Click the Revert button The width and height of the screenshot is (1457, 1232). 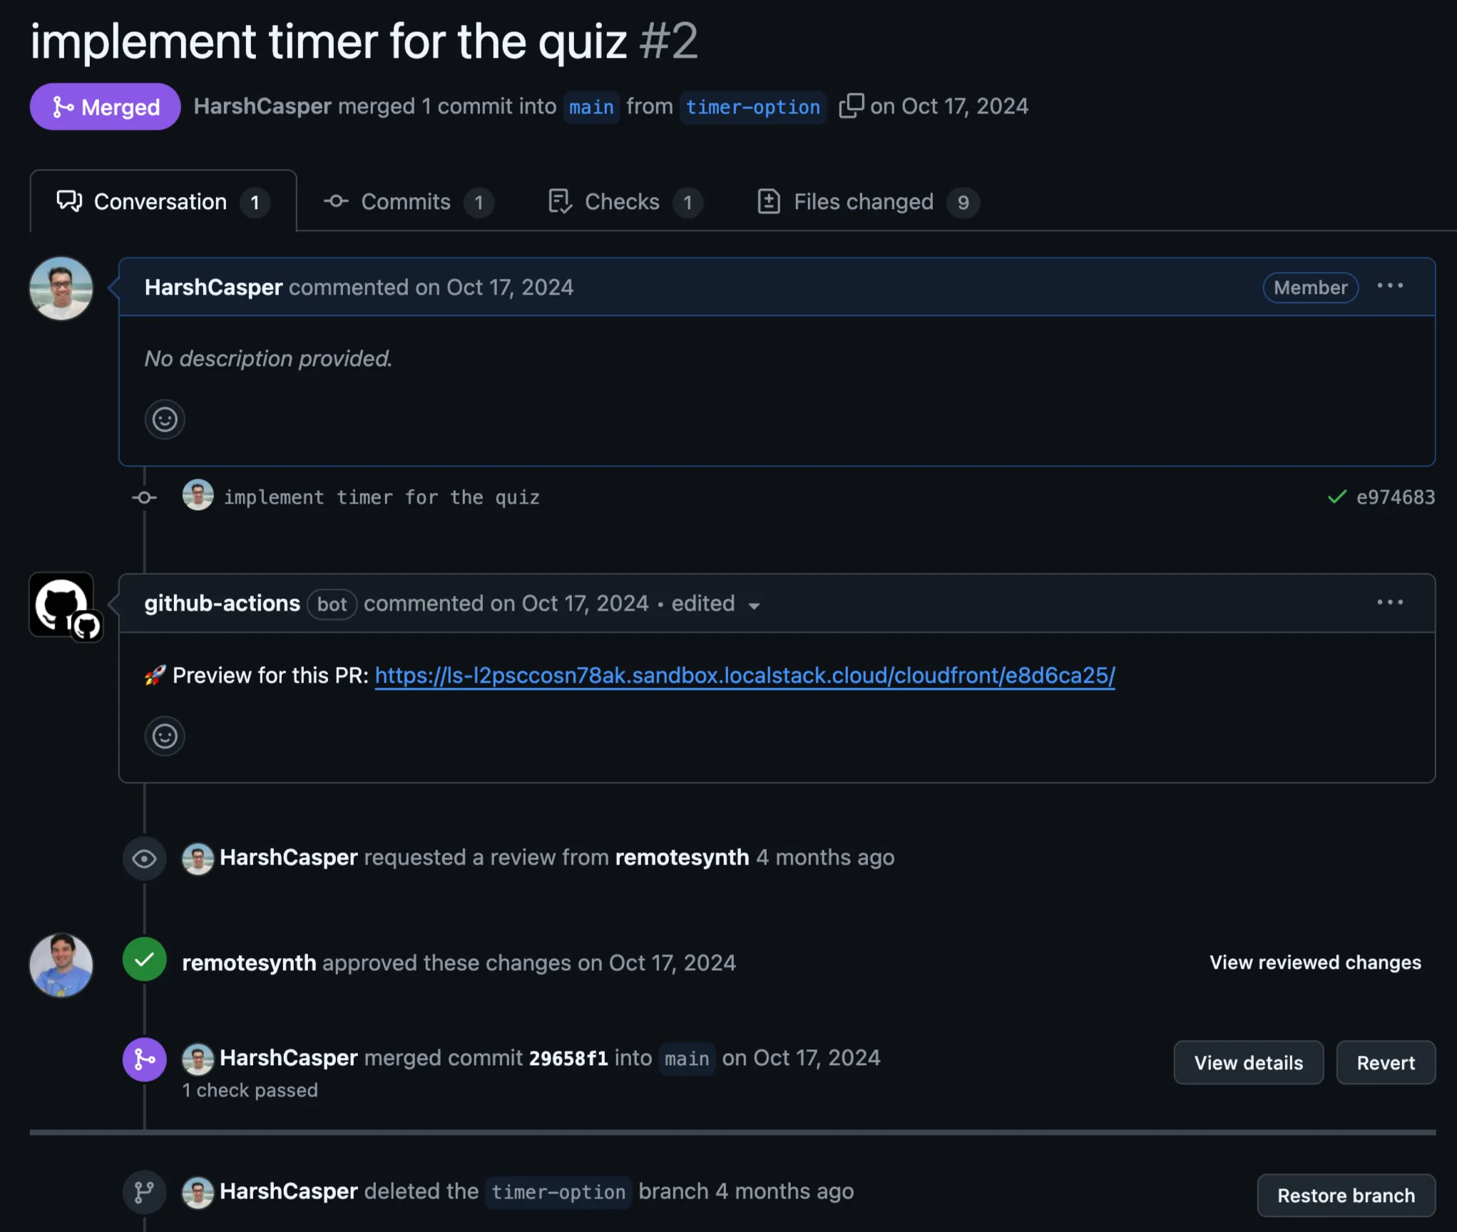click(1386, 1061)
